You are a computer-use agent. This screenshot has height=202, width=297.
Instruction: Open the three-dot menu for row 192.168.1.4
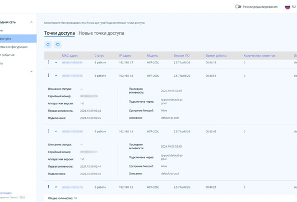point(48,131)
